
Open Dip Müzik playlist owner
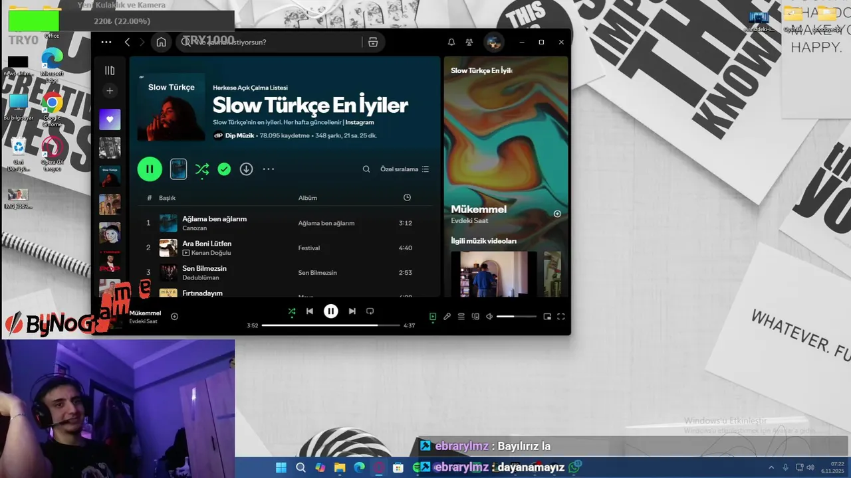(239, 135)
